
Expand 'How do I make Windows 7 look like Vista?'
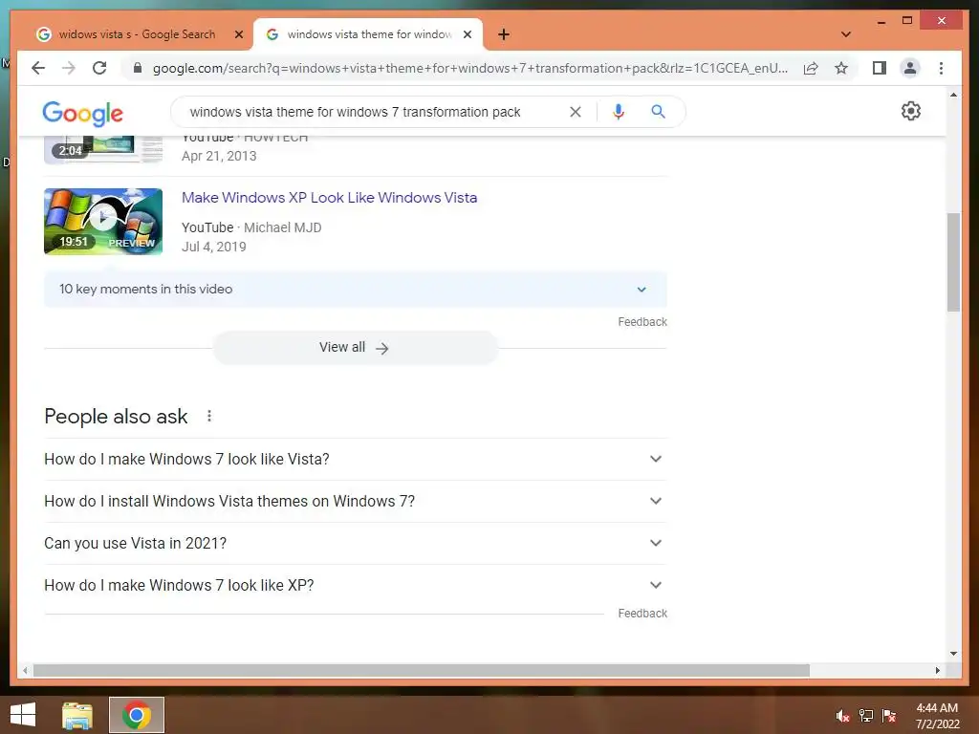coord(356,459)
